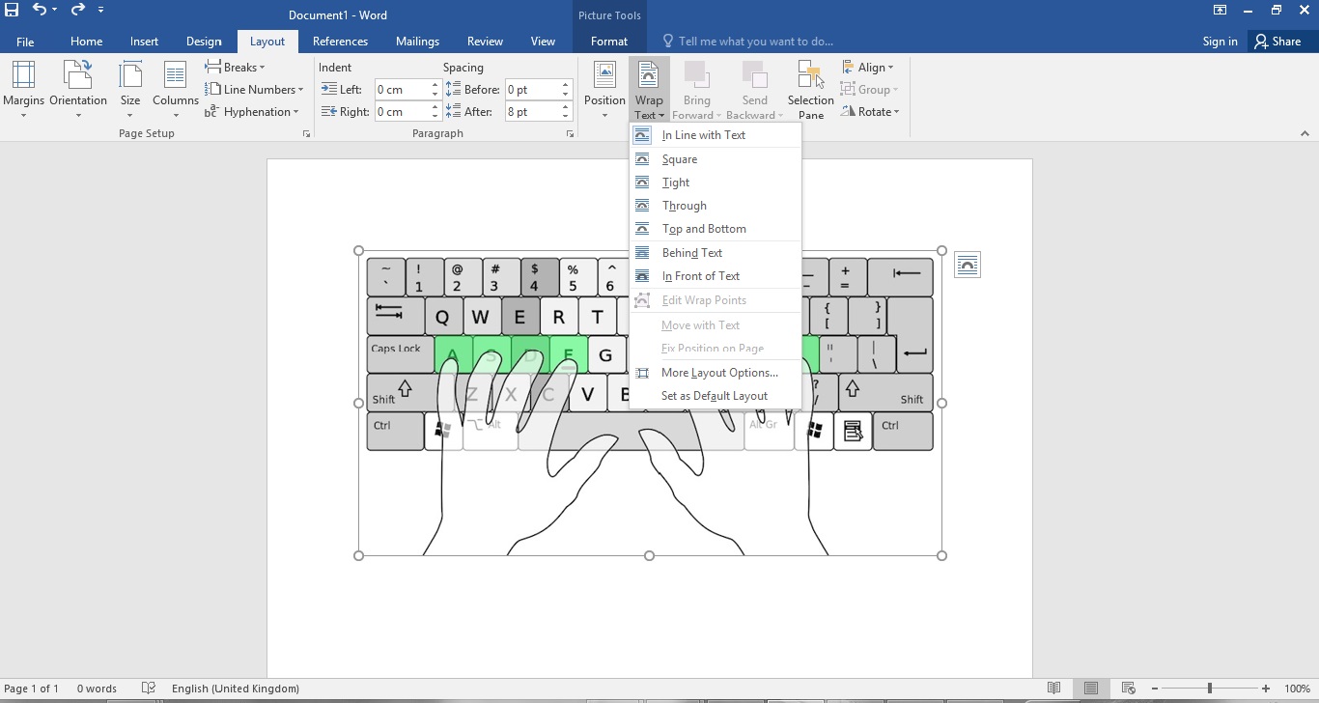The height and width of the screenshot is (703, 1319).
Task: Click the Indent Left input field
Action: click(402, 90)
